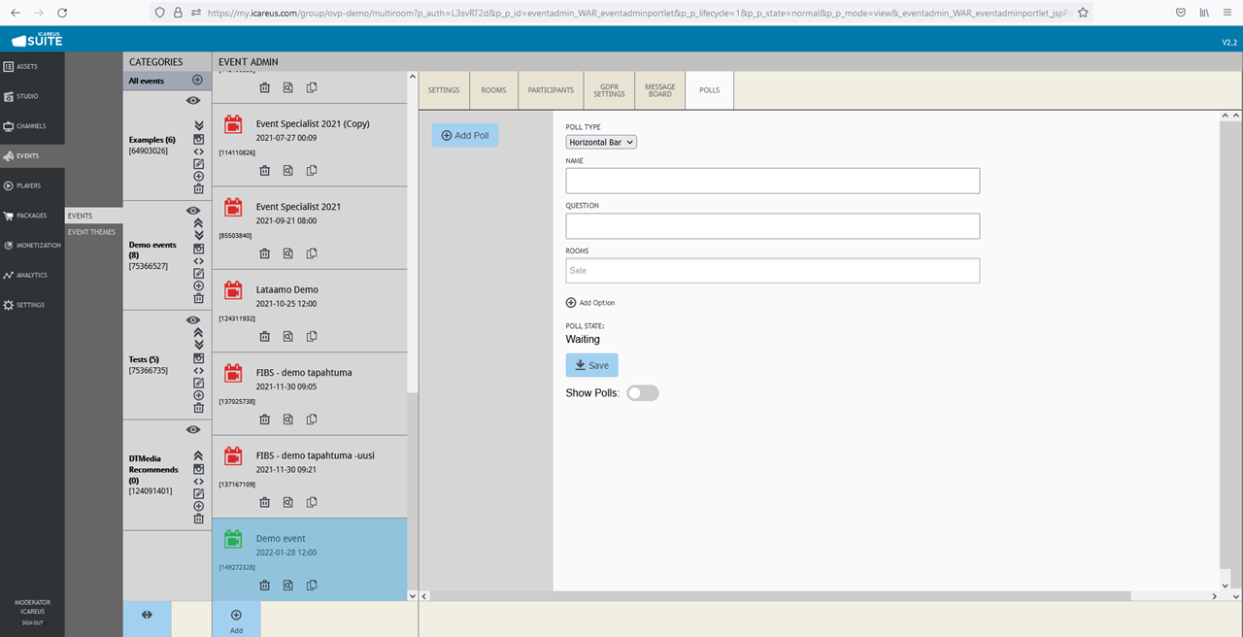Open the Rooms selection field

pyautogui.click(x=772, y=271)
